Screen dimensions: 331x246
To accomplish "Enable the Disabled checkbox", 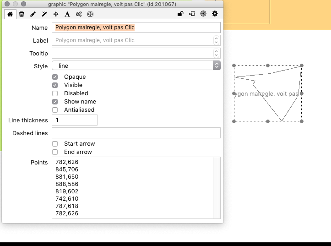I will pos(55,93).
